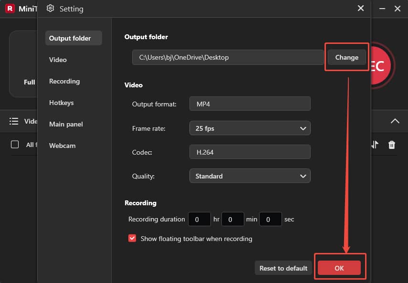Collapse the recordings panel with the chevron
408x283 pixels.
pos(395,121)
